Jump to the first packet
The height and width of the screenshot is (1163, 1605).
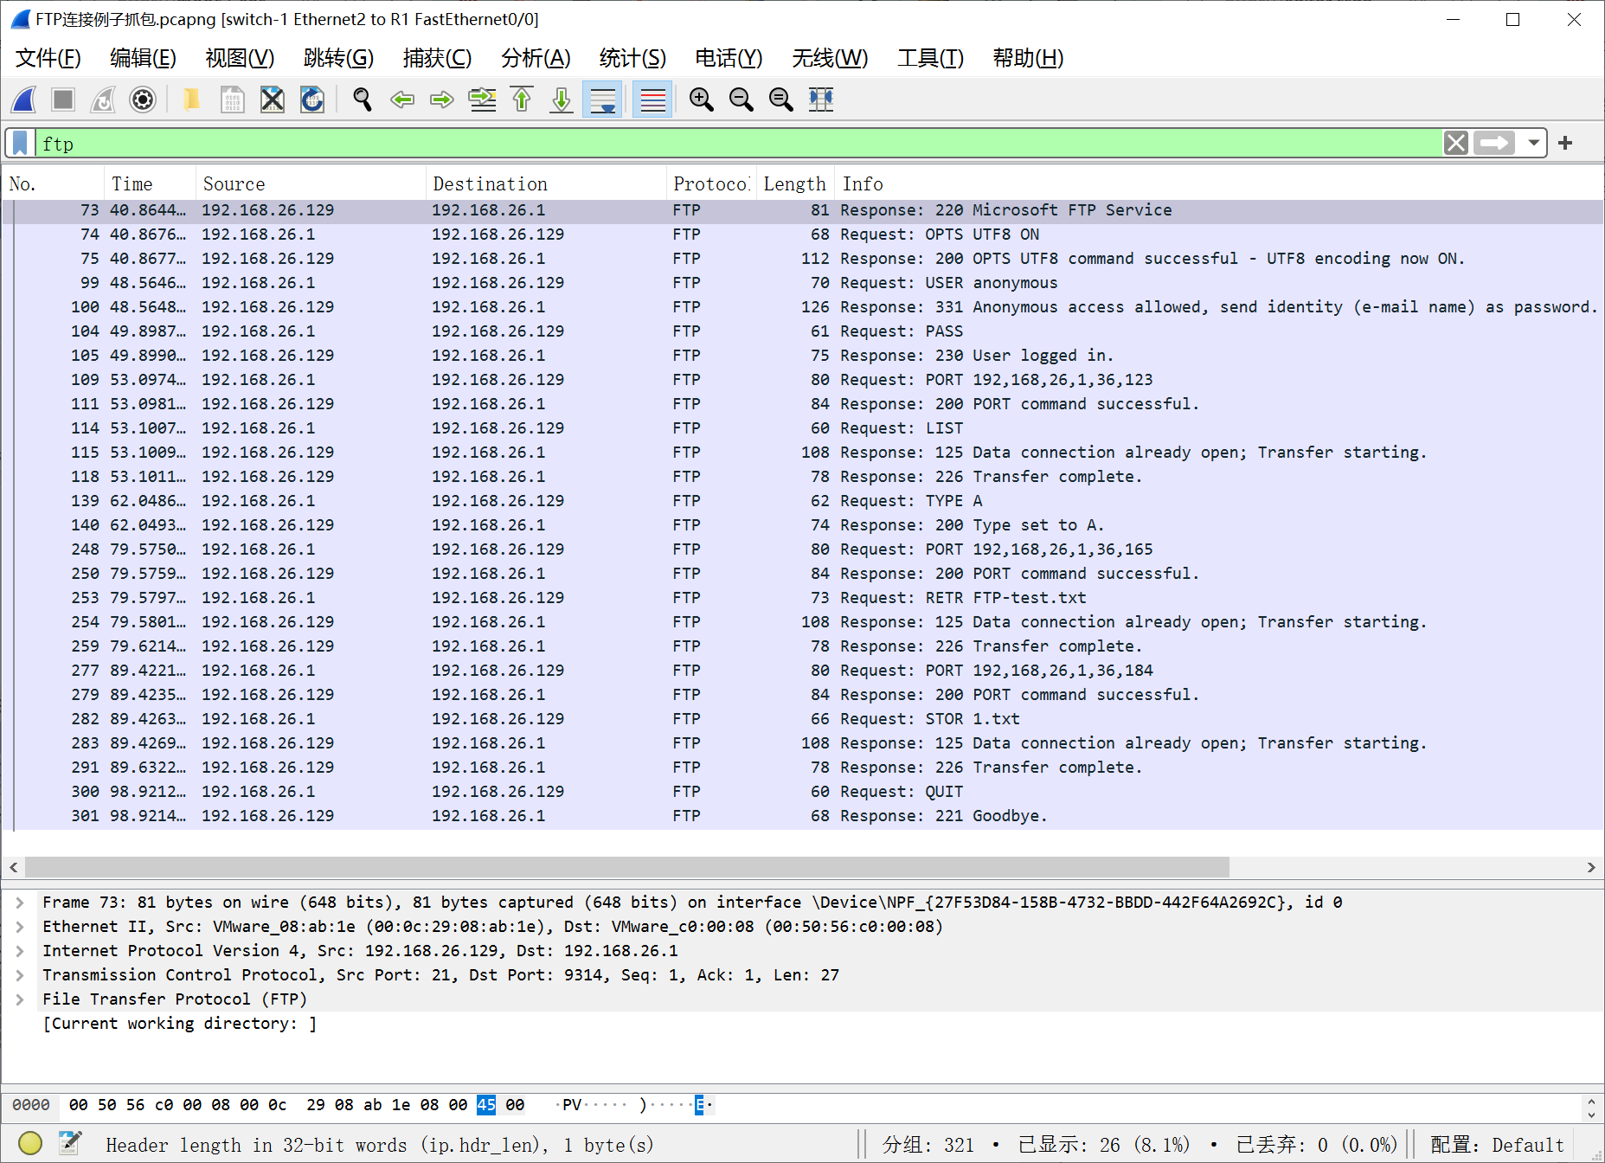pos(522,100)
